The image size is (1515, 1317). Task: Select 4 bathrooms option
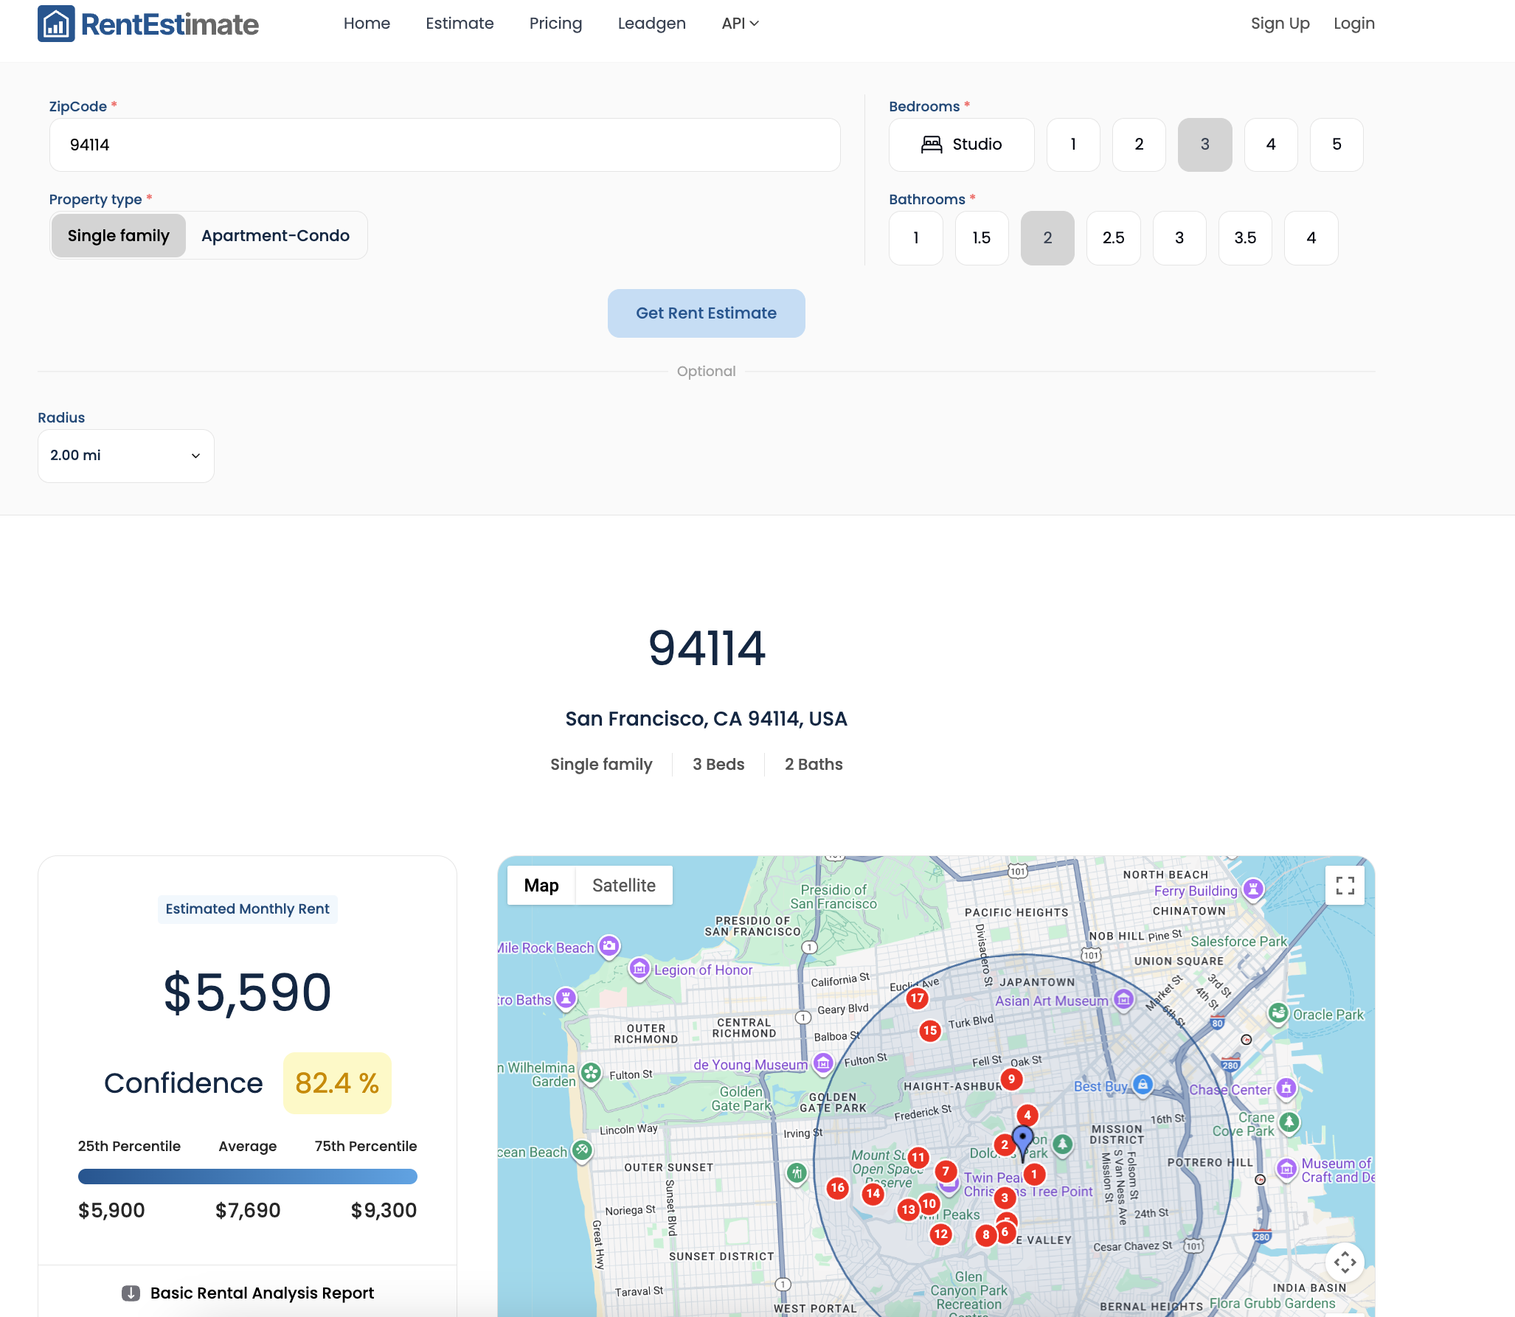(1311, 238)
